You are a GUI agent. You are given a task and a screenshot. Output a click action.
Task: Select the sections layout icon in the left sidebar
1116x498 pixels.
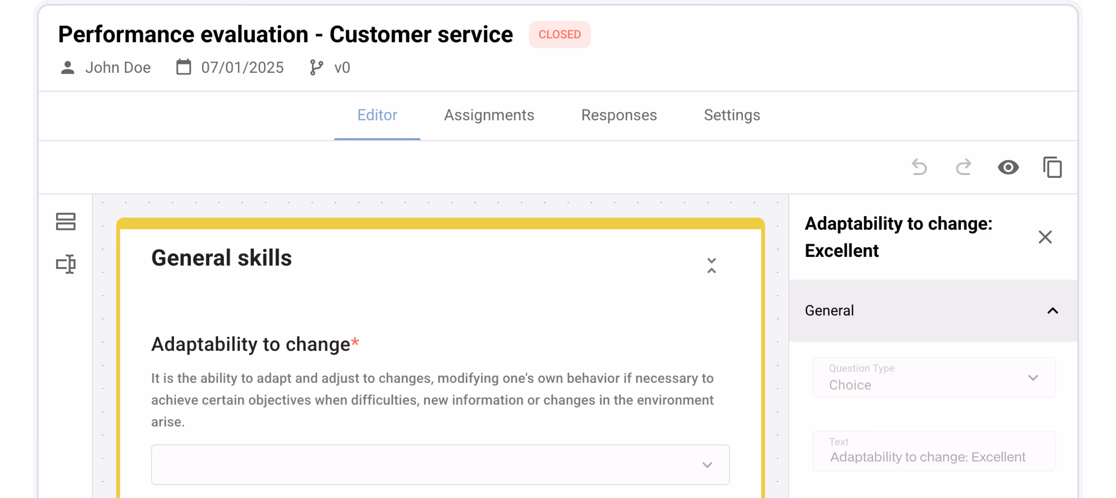tap(65, 222)
